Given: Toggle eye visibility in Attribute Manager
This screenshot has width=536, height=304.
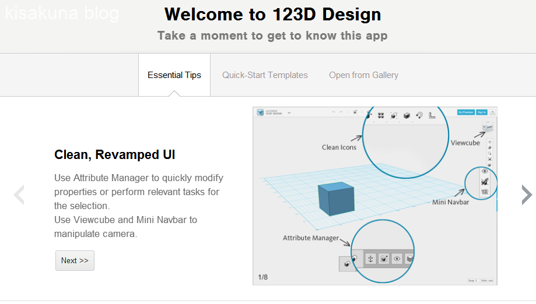Looking at the screenshot, I should point(397,259).
